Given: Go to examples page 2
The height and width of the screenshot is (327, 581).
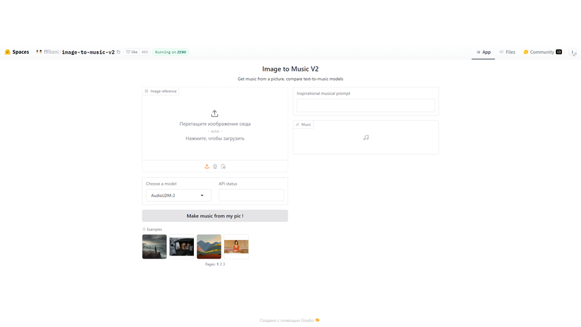Looking at the screenshot, I should [221, 264].
